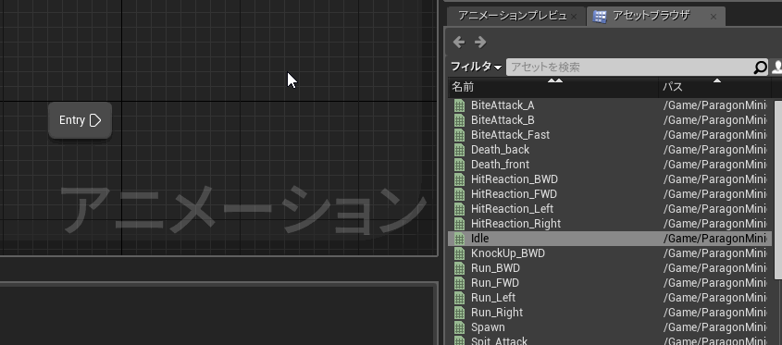Click the BiteAttack_Fast sequence icon
Screen dimensions: 782x345
[x=459, y=135]
